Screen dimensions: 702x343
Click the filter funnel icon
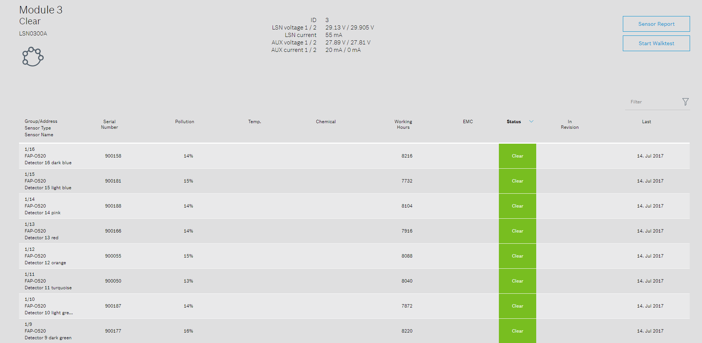(685, 102)
